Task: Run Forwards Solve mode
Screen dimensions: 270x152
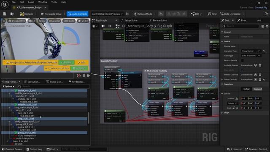Action: point(51,14)
